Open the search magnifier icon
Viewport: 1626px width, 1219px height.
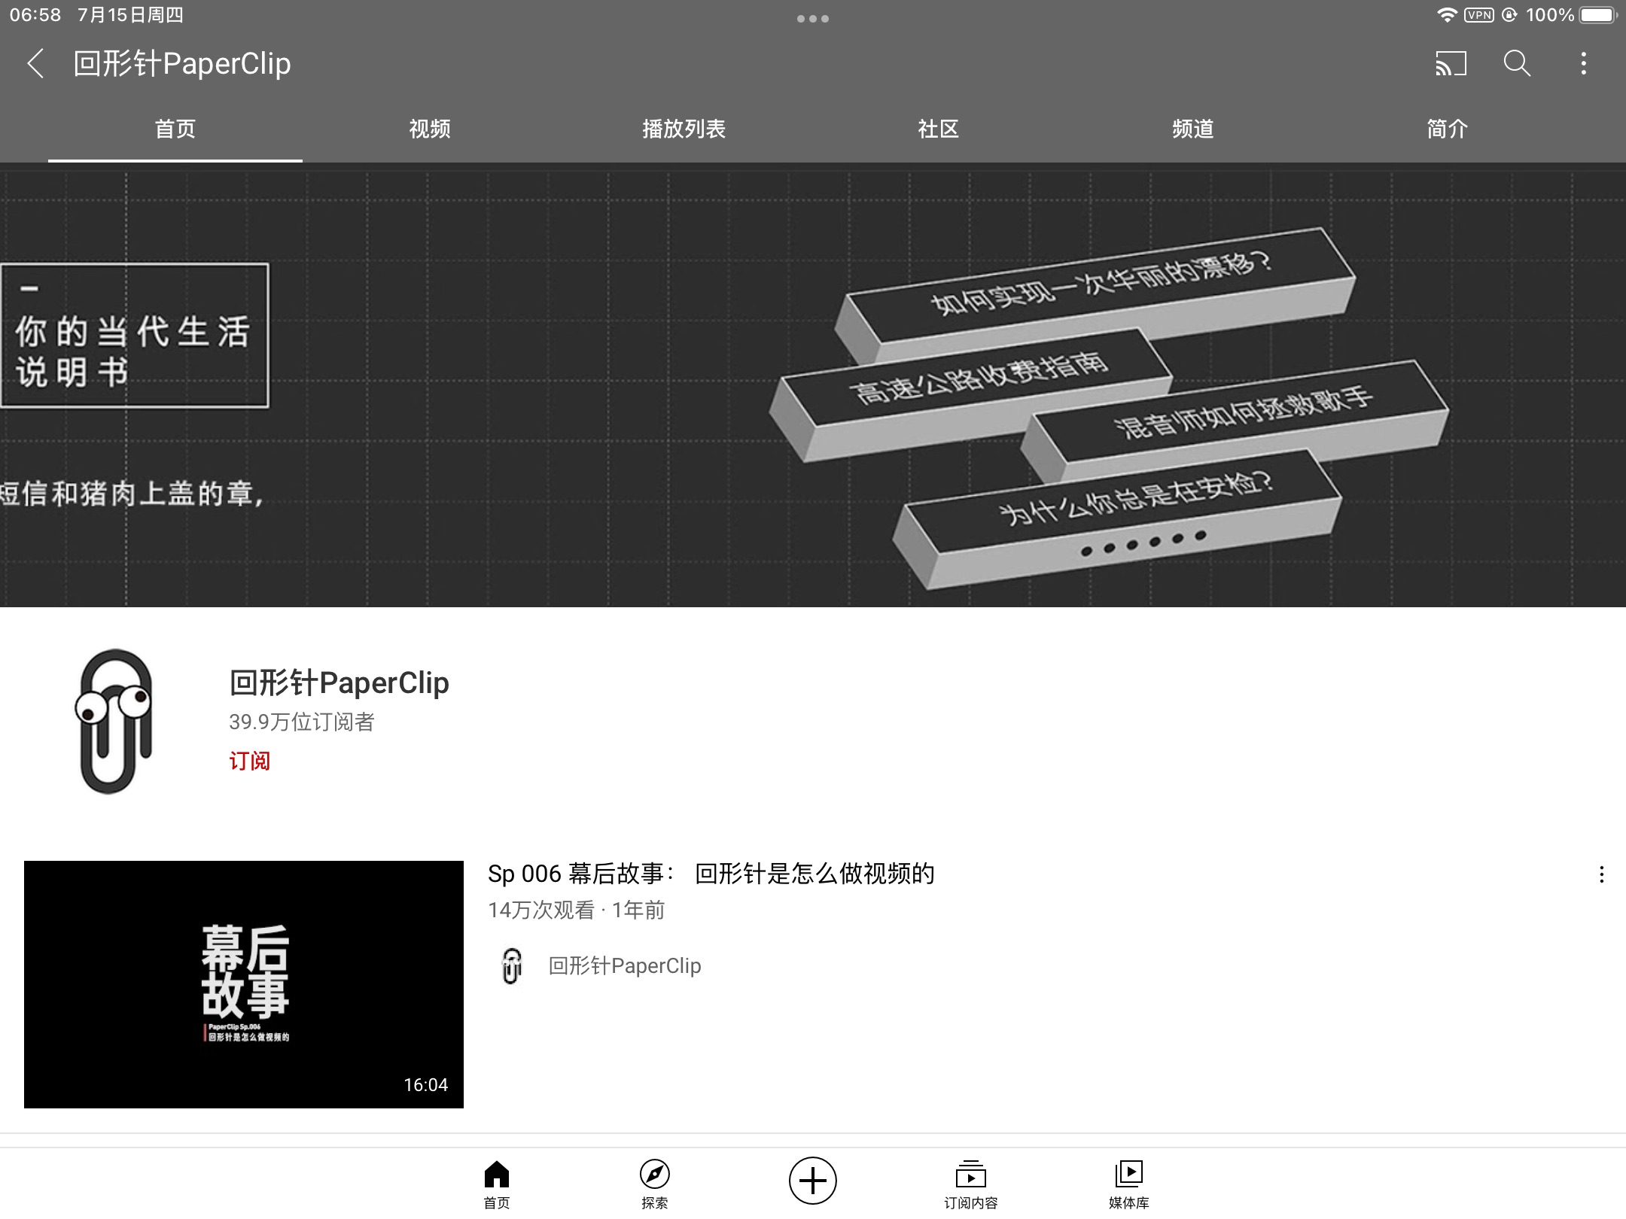(x=1517, y=63)
